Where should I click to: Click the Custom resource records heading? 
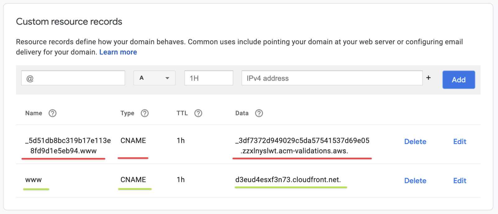tap(69, 22)
